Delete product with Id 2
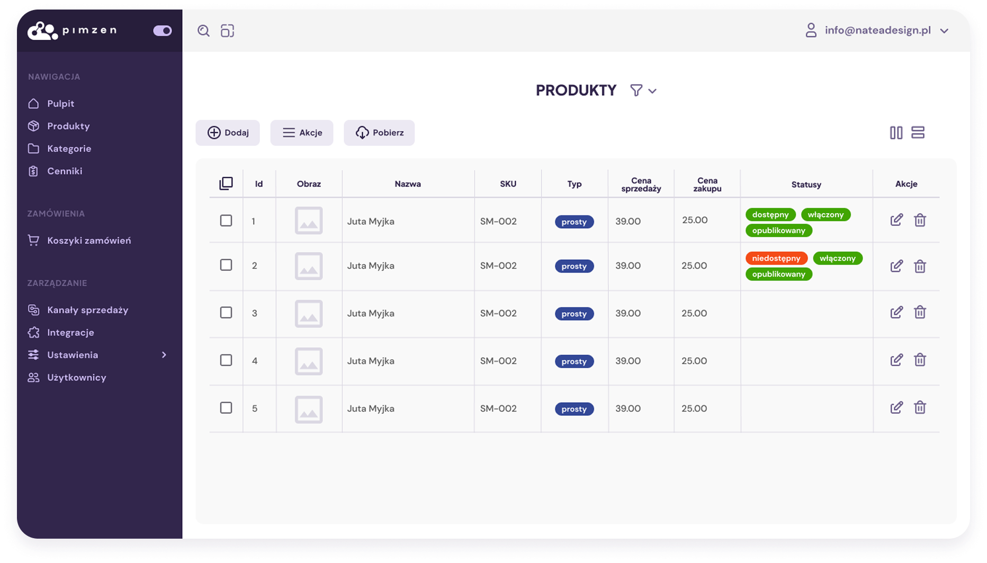Image resolution: width=987 pixels, height=563 pixels. click(920, 266)
